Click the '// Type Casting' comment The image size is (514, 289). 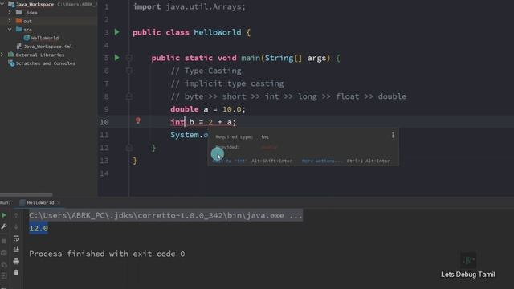coord(206,71)
